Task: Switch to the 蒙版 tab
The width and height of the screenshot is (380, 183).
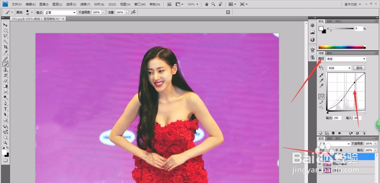Action: [x=329, y=53]
